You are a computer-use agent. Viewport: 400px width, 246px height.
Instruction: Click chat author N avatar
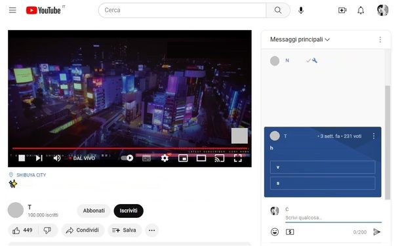[275, 61]
